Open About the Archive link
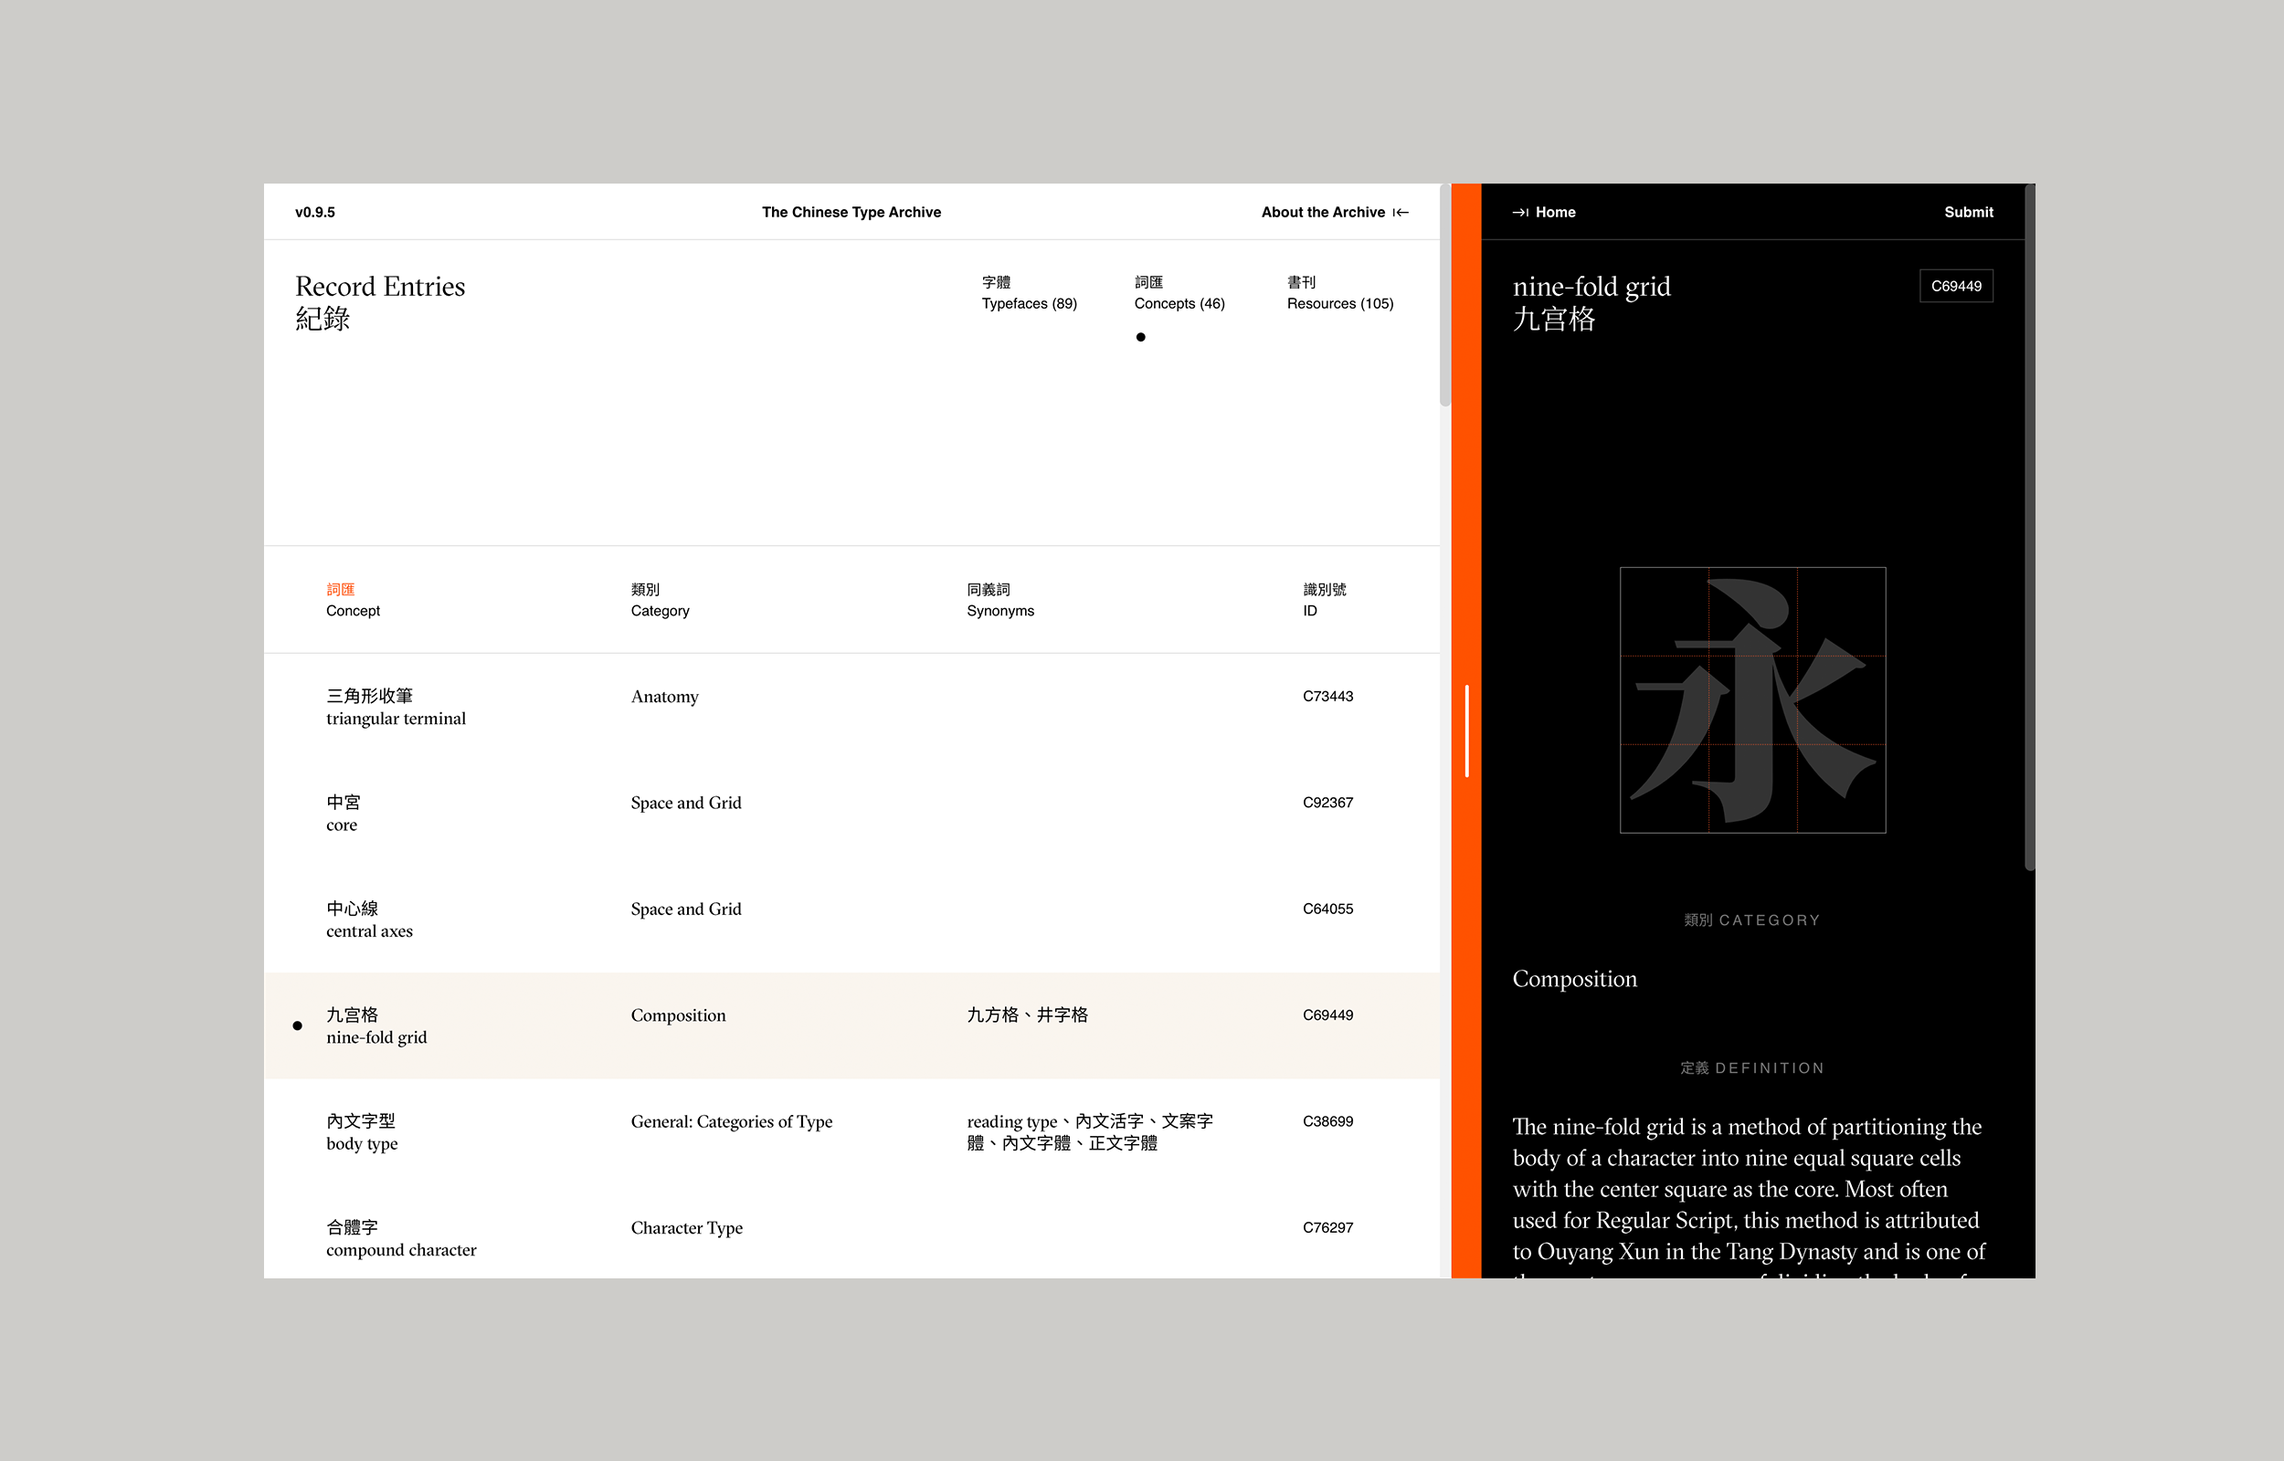The width and height of the screenshot is (2284, 1461). tap(1322, 213)
